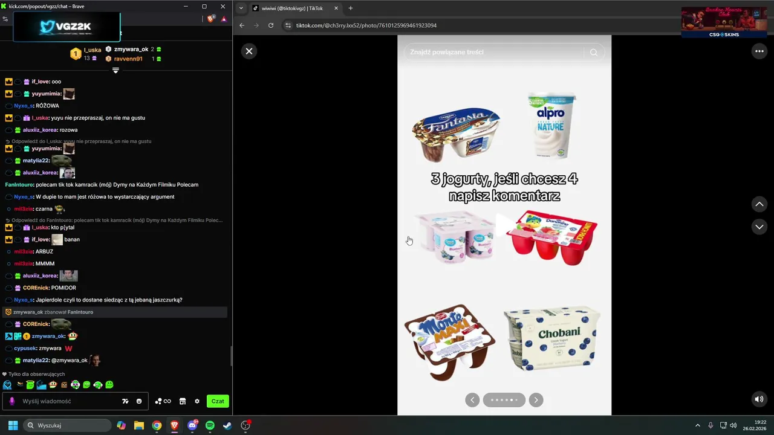Open Steam from the taskbar
This screenshot has height=435, width=774.
227,425
